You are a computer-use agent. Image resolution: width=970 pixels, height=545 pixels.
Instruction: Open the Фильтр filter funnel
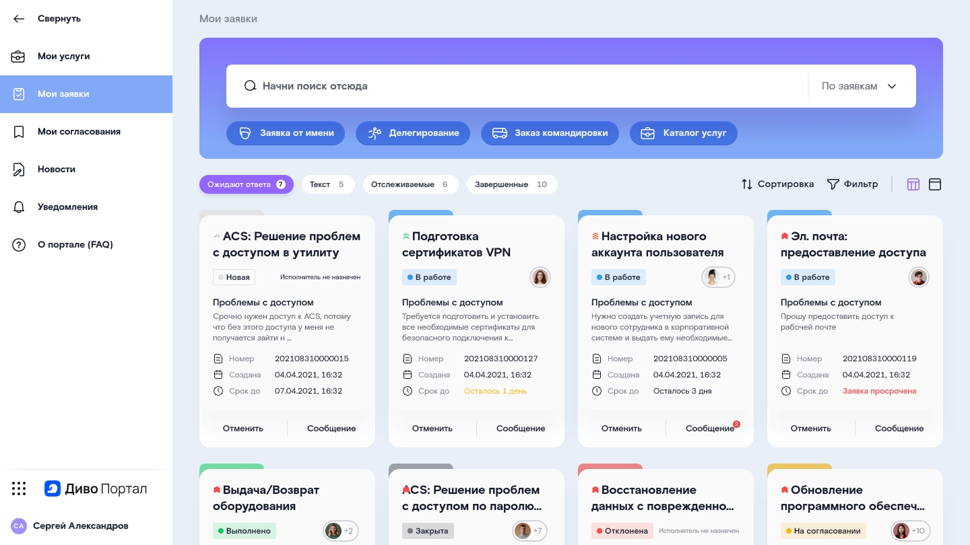point(833,184)
